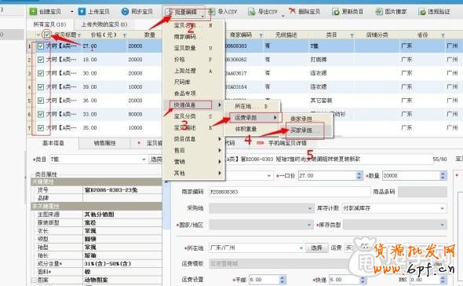
Task: Open the 类目 combo box showing T恤
Action: (144, 159)
